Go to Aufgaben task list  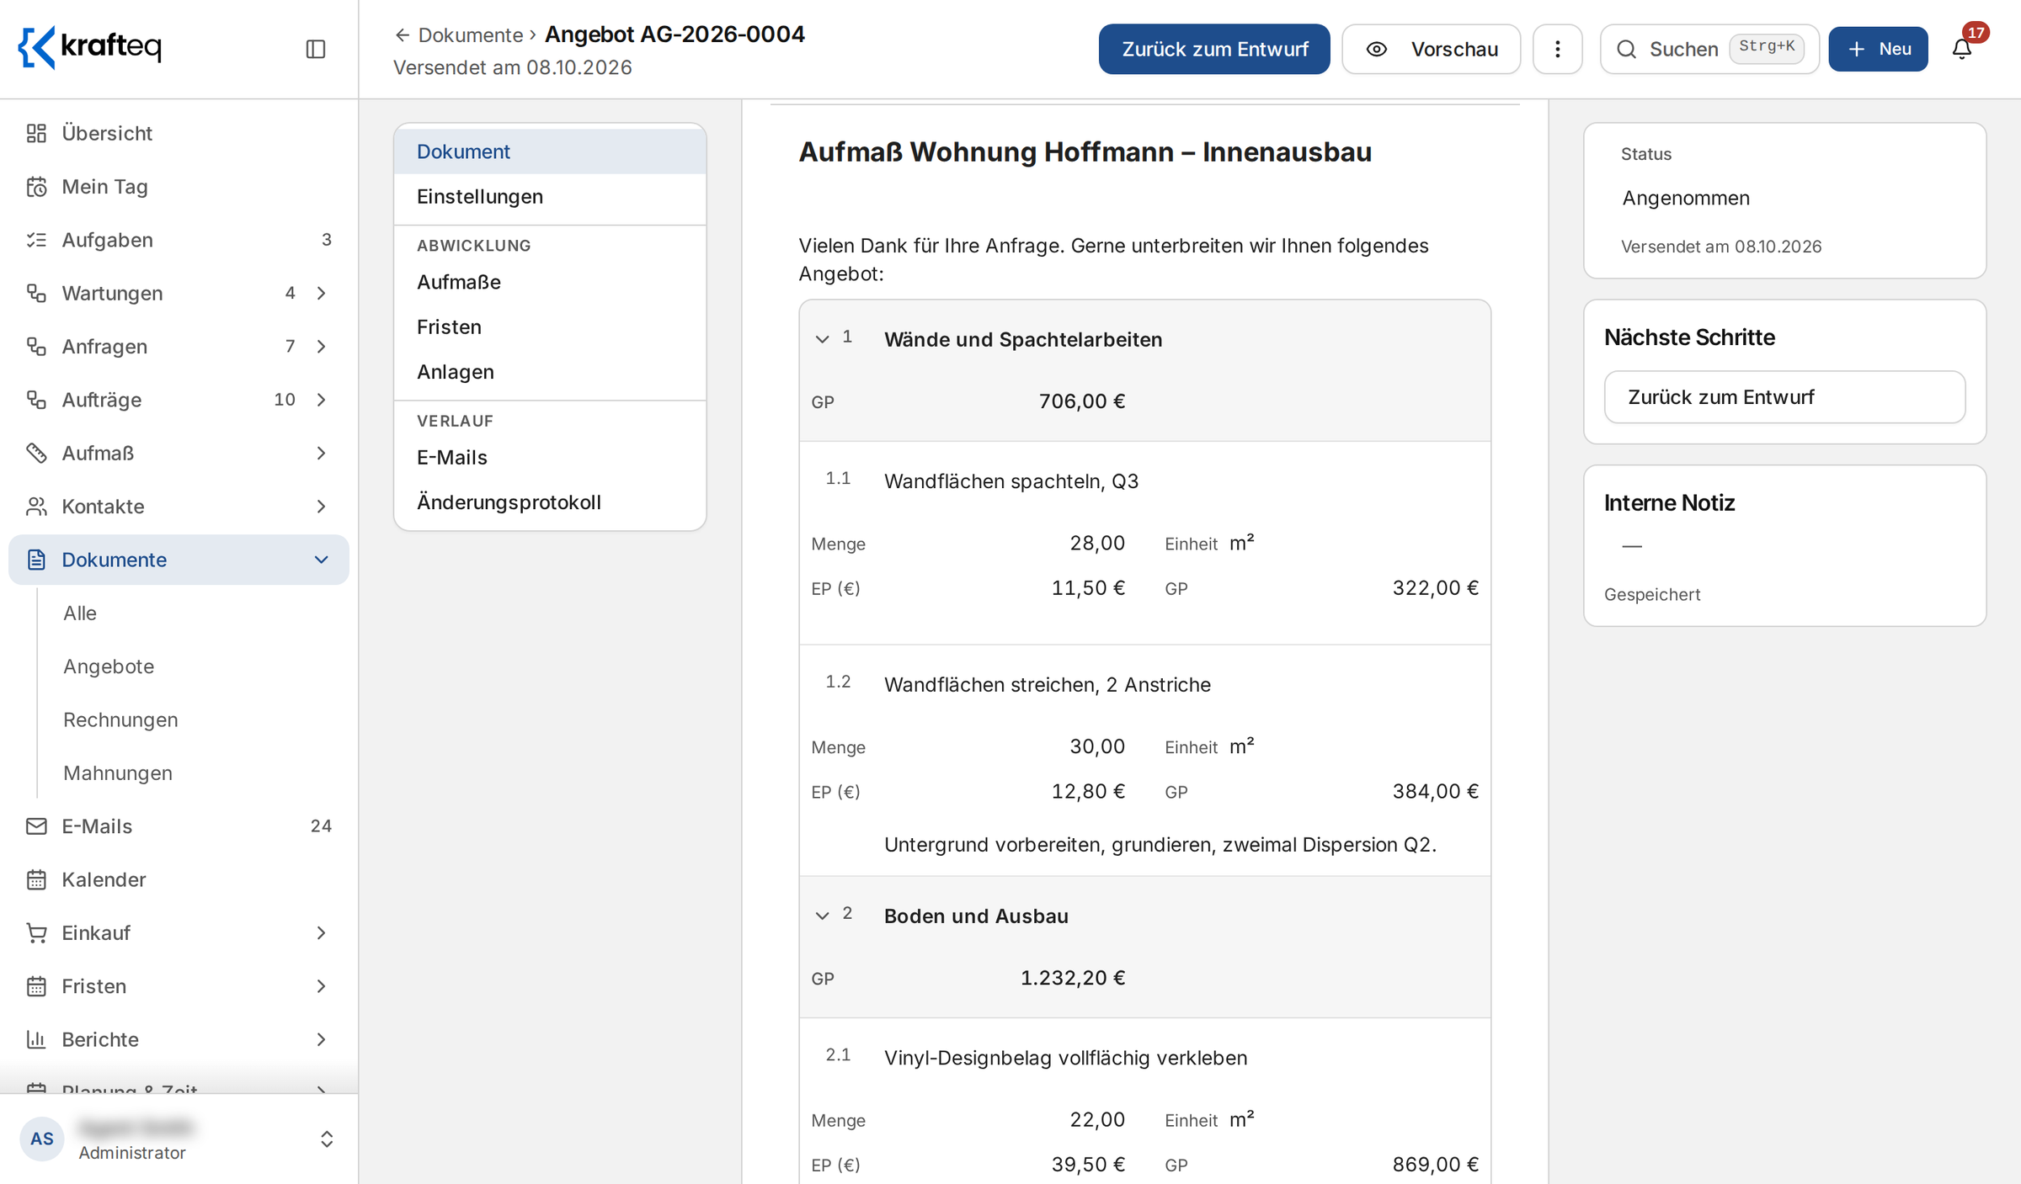179,240
